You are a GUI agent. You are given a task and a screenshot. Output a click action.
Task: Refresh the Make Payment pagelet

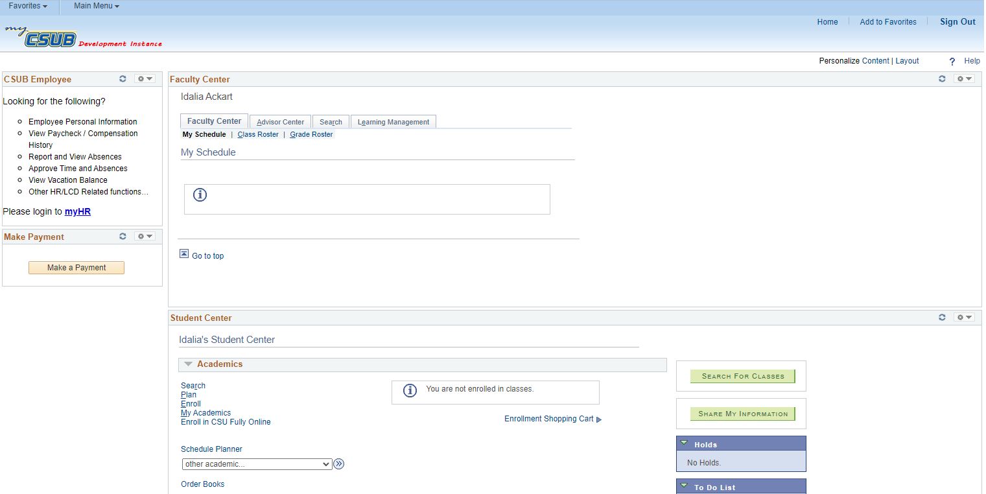[x=123, y=237]
